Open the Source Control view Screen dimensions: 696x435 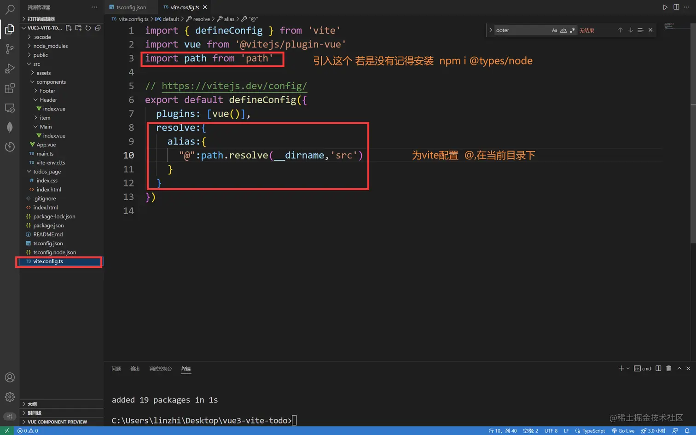pos(10,49)
